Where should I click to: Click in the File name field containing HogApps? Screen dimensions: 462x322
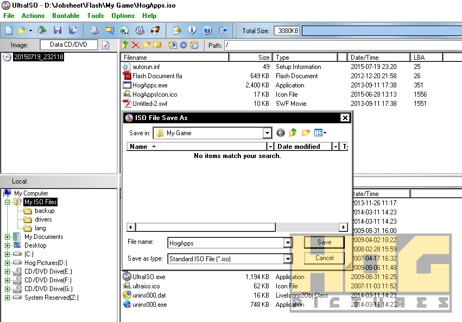(226, 243)
